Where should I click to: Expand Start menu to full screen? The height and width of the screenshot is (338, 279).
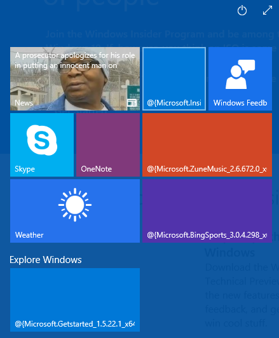pyautogui.click(x=268, y=10)
